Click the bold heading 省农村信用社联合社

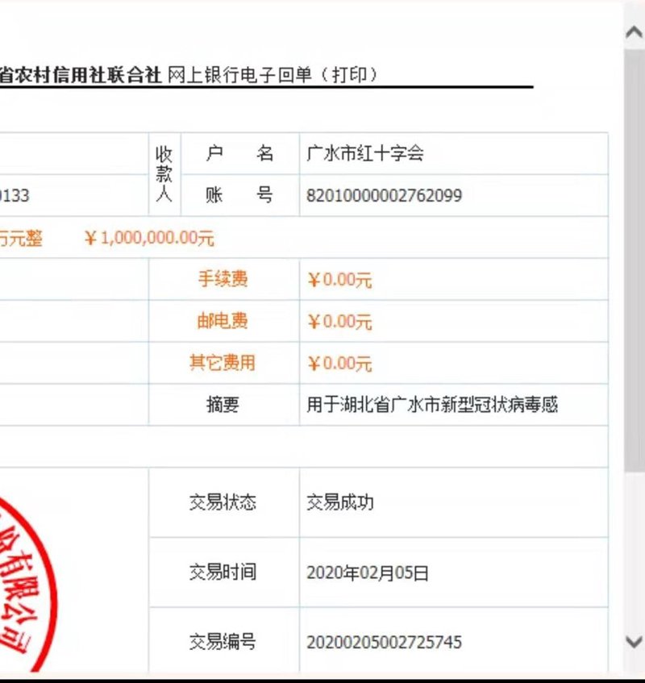[81, 74]
